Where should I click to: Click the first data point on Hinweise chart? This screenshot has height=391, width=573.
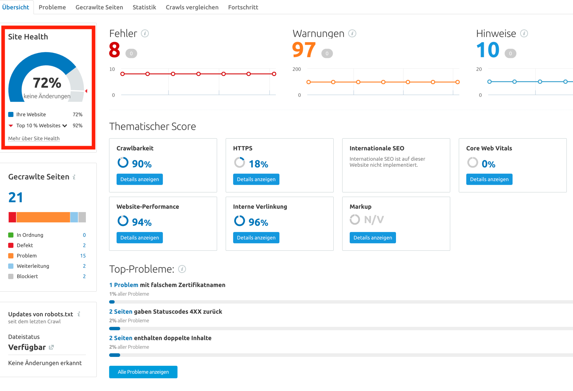489,82
